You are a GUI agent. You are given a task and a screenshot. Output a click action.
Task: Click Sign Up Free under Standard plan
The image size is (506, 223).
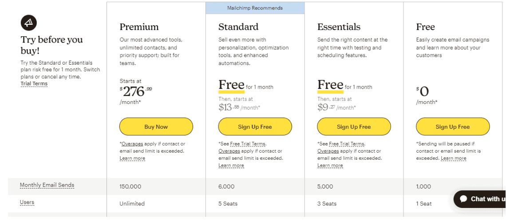255,127
